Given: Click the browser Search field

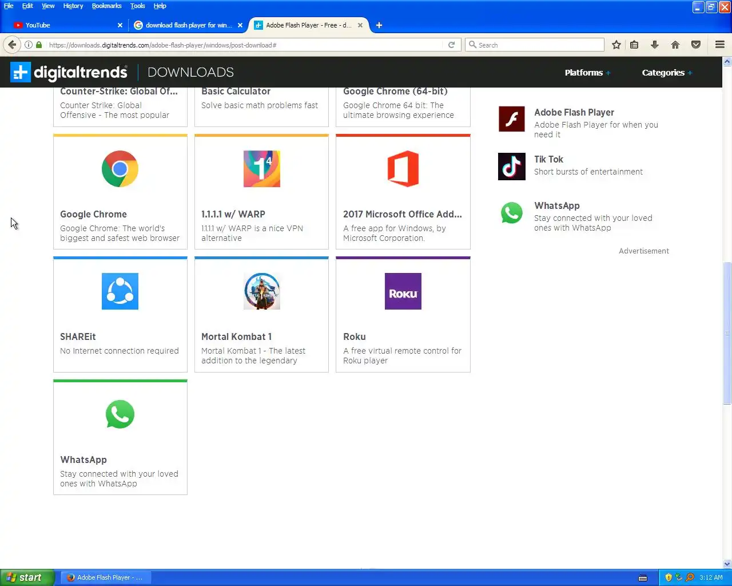Looking at the screenshot, I should [535, 45].
